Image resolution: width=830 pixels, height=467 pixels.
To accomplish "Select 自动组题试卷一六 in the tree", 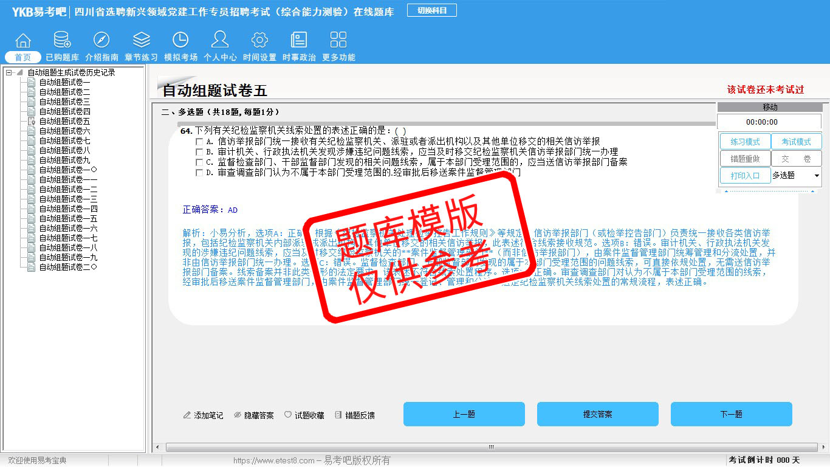I will [x=68, y=228].
